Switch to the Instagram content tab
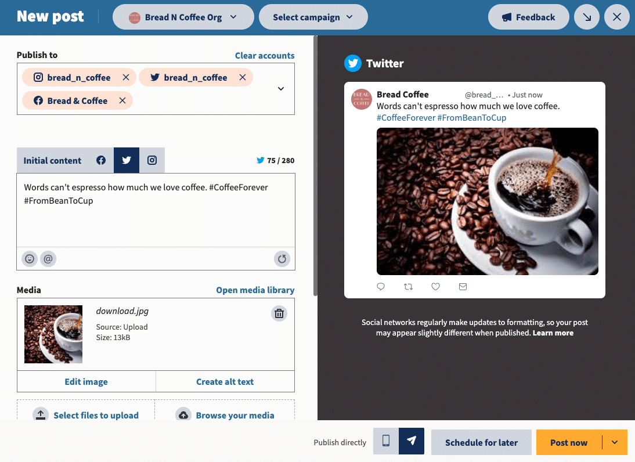 pos(151,160)
